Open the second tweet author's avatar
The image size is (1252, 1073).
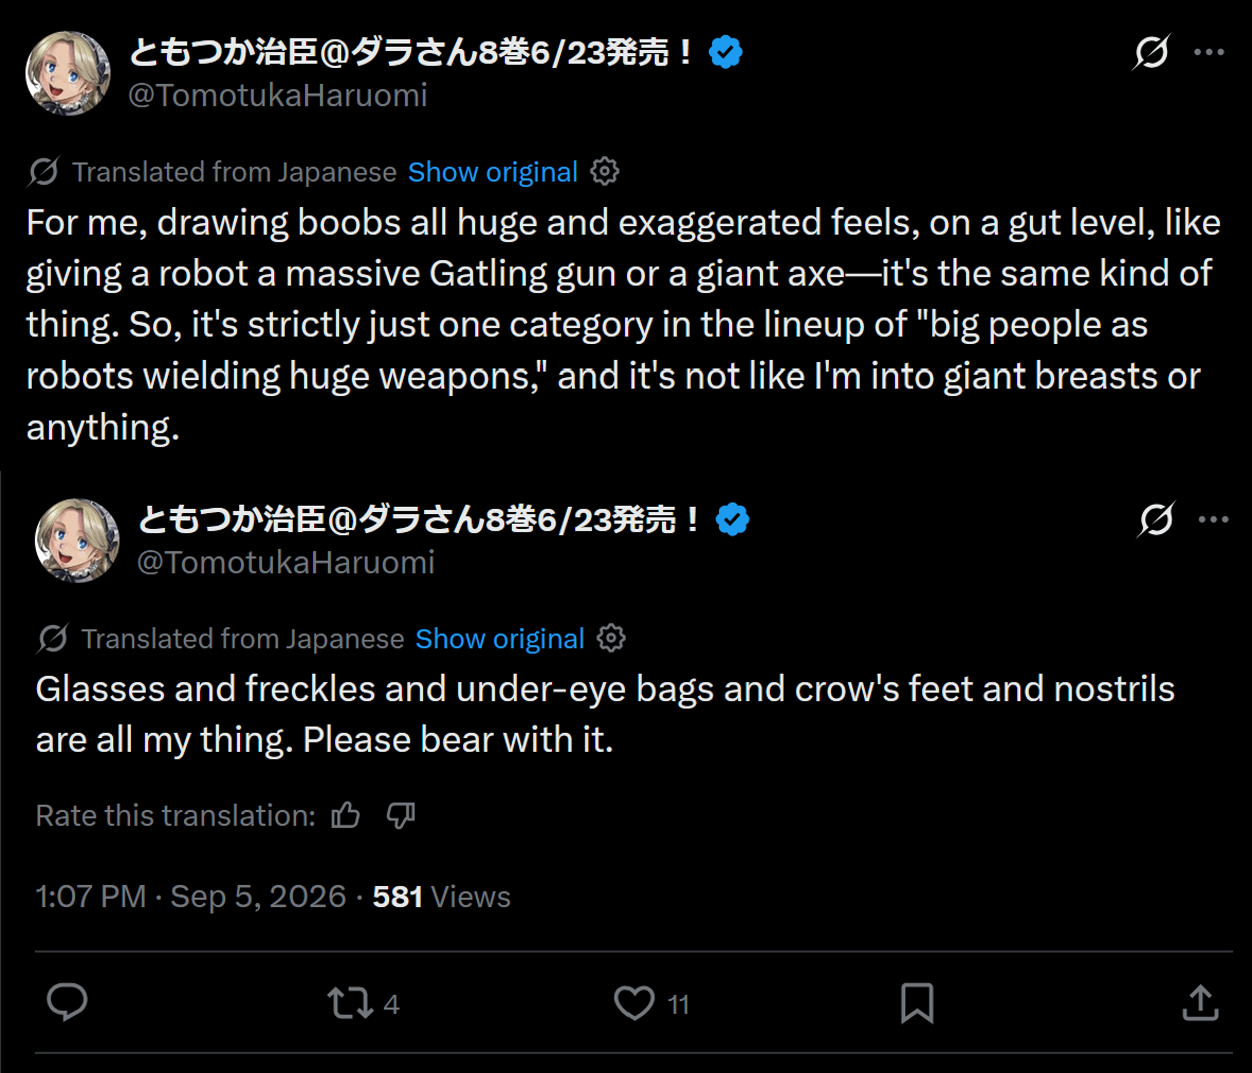(77, 540)
